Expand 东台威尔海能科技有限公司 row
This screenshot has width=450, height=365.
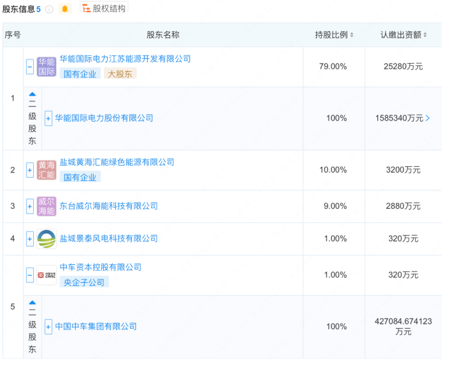tap(30, 206)
